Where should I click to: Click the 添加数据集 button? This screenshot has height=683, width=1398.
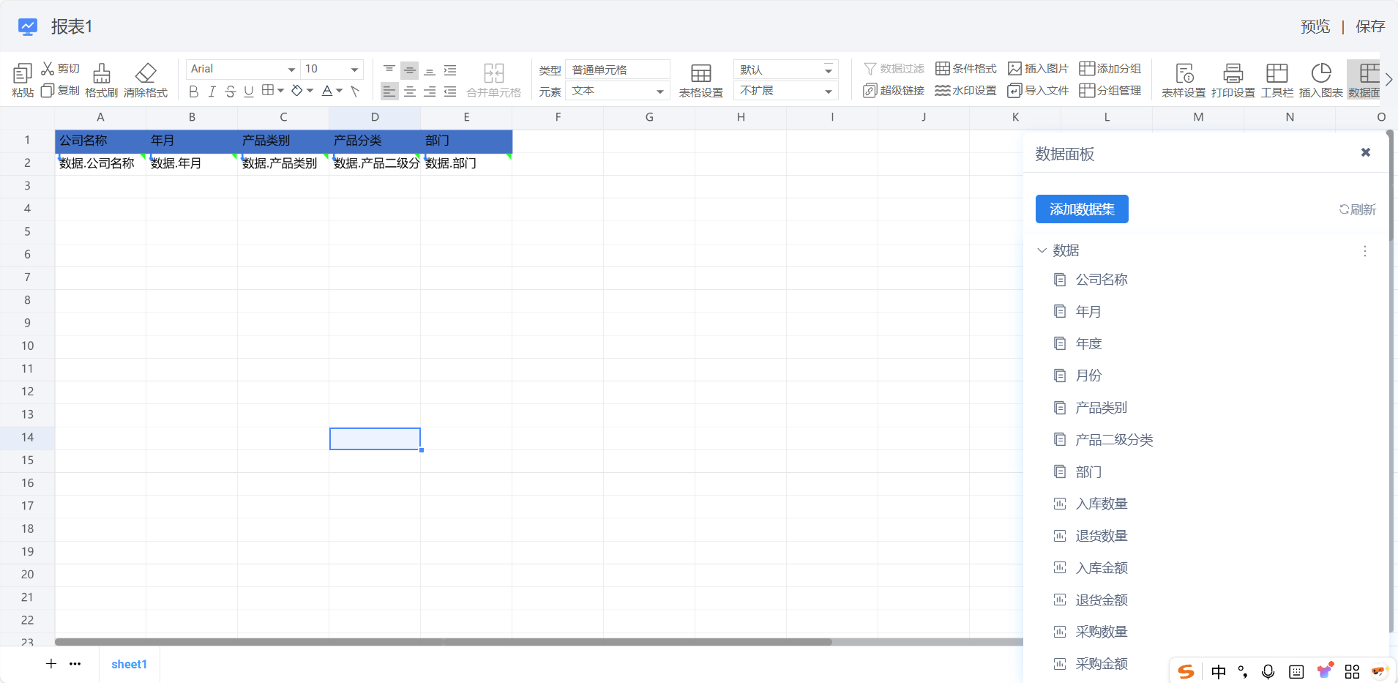1081,209
